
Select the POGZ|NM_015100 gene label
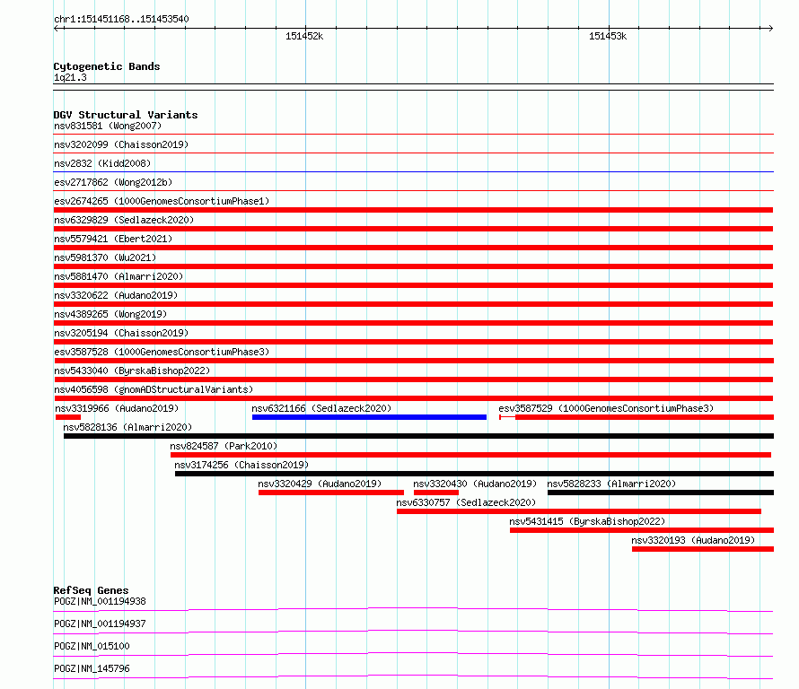[92, 646]
